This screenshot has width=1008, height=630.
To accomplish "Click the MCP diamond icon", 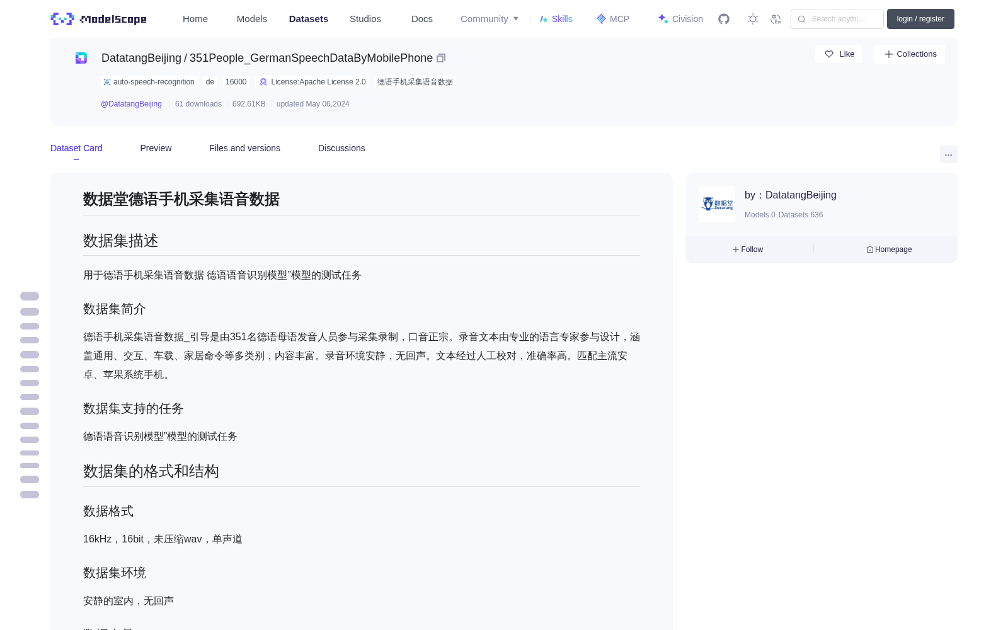I will coord(601,19).
